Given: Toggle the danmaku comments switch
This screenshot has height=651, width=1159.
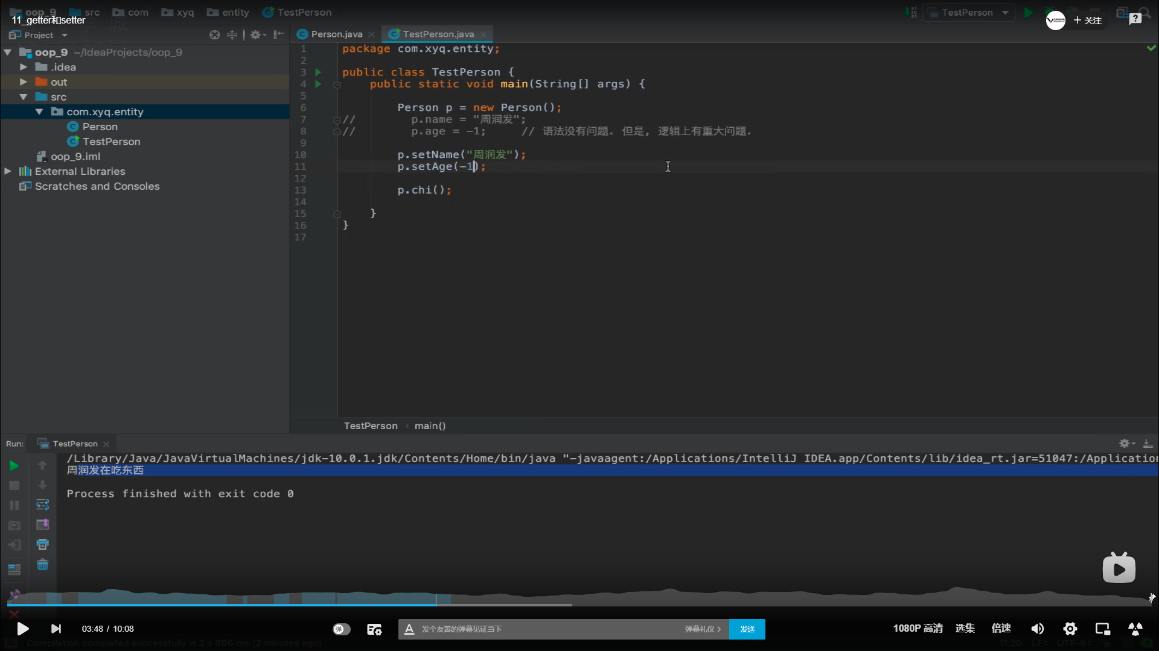Looking at the screenshot, I should click(x=341, y=629).
